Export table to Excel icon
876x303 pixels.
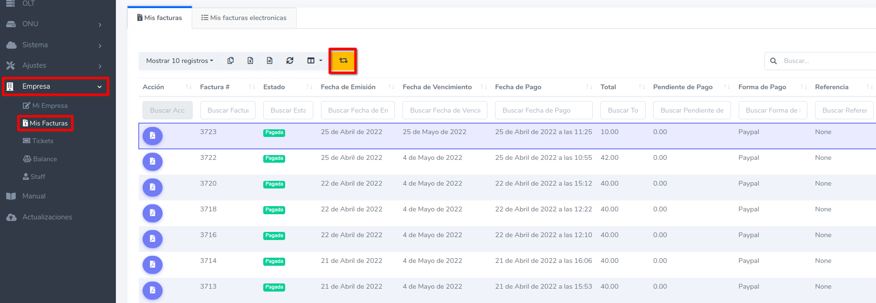[250, 61]
